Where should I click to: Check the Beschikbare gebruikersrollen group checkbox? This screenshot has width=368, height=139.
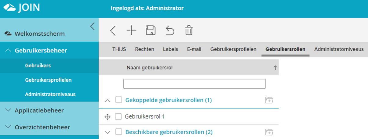(119, 132)
